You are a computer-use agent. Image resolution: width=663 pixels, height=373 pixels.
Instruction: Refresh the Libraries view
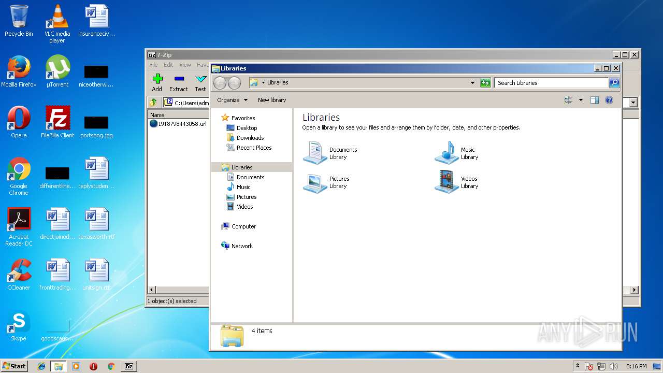[485, 83]
